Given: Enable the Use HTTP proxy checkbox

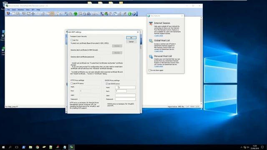Looking at the screenshot, I should 72,83.
